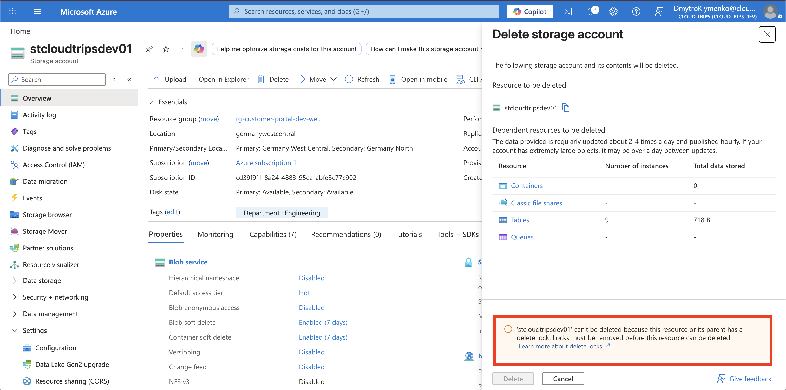Click edit link next to Tags
Viewport: 786px width, 390px height.
coord(172,212)
